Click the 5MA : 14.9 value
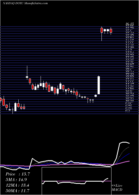Screen dimensions: 139x195 (16, 180)
